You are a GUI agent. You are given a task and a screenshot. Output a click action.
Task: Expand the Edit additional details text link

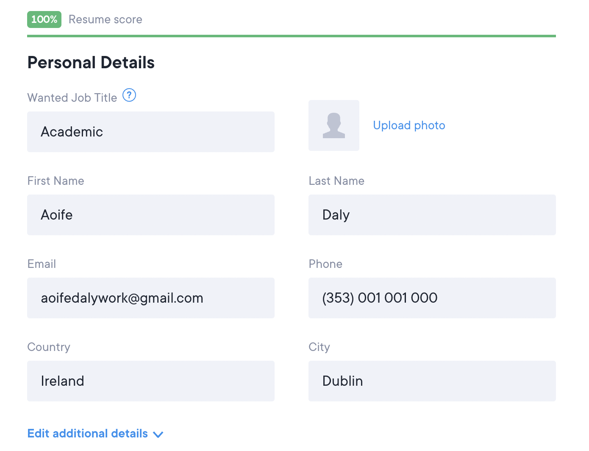[x=88, y=434]
